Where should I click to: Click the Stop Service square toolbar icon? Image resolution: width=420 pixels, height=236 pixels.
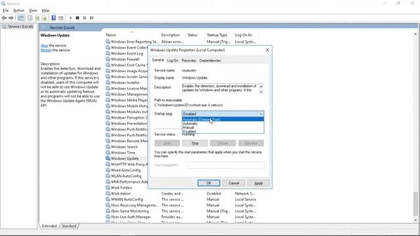tap(77, 18)
